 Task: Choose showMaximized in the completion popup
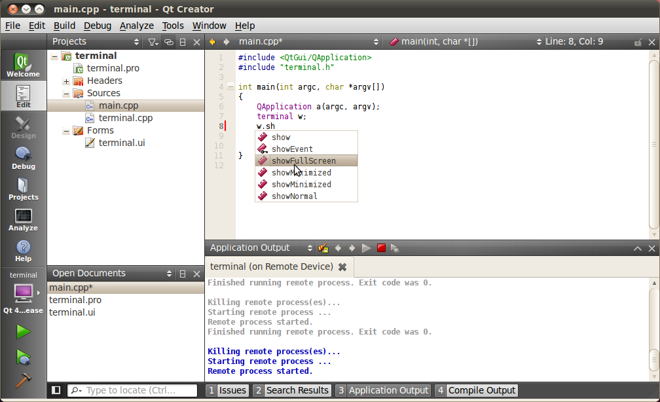coord(306,173)
